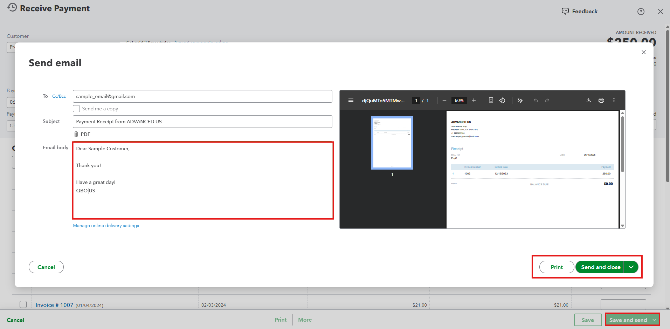Open Manage online delivery settings link
This screenshot has height=329, width=670.
point(106,226)
